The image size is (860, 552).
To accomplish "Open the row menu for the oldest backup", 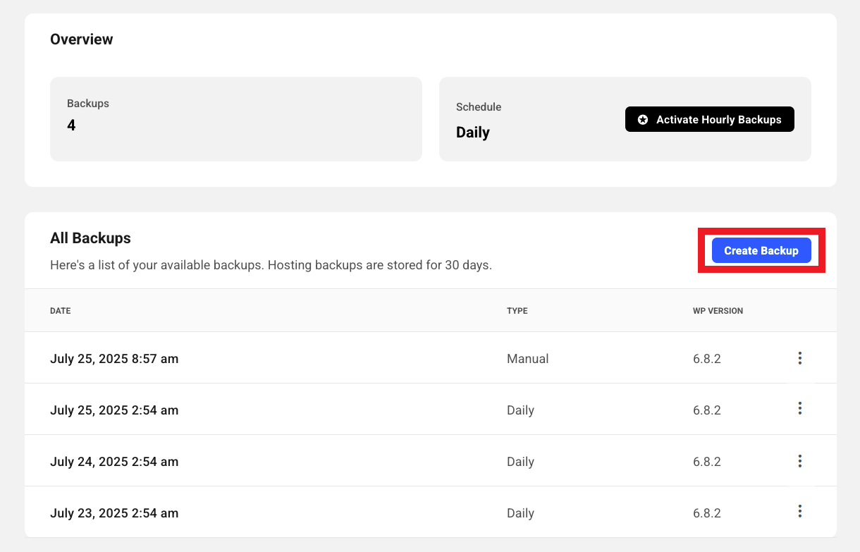I will (x=800, y=511).
